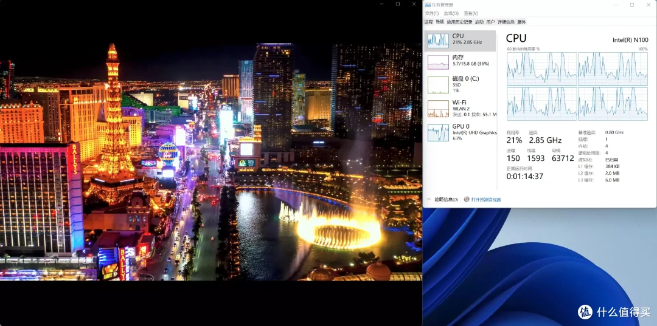The image size is (657, 326).
Task: Click the 150 process count value
Action: click(x=513, y=158)
